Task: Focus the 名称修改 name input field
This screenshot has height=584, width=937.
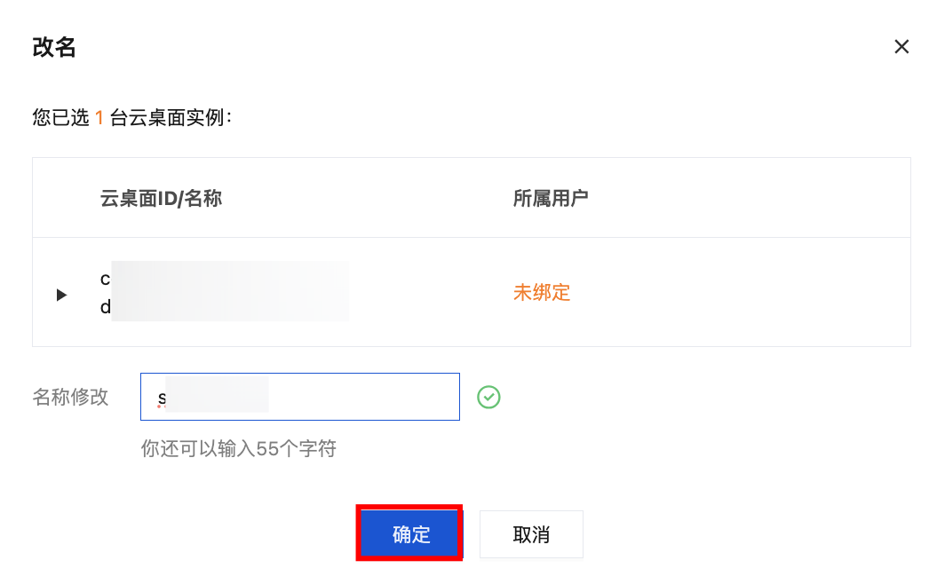Action: point(300,397)
